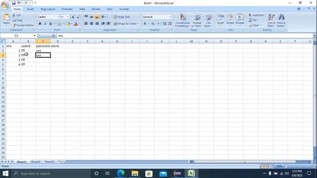Toggle Bold formatting

tap(40, 24)
